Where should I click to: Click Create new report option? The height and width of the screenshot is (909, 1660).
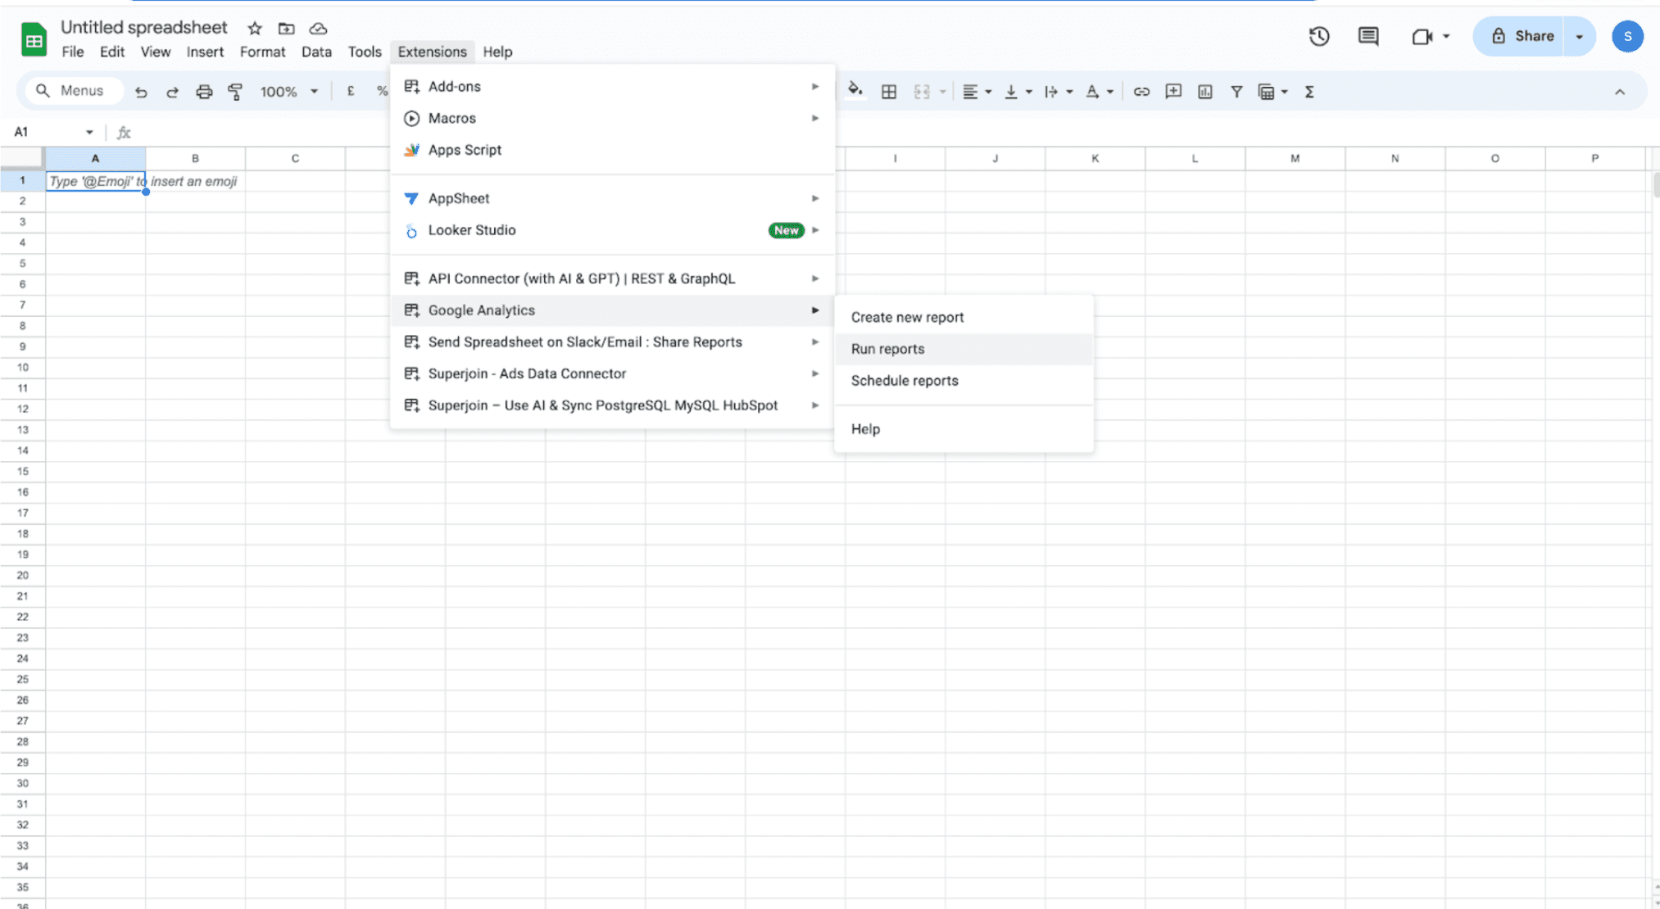pos(907,317)
